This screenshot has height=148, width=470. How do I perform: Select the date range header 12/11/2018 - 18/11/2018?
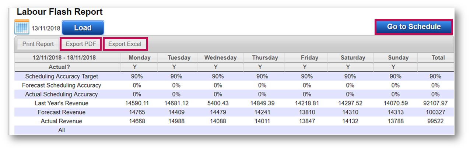[x=64, y=57]
